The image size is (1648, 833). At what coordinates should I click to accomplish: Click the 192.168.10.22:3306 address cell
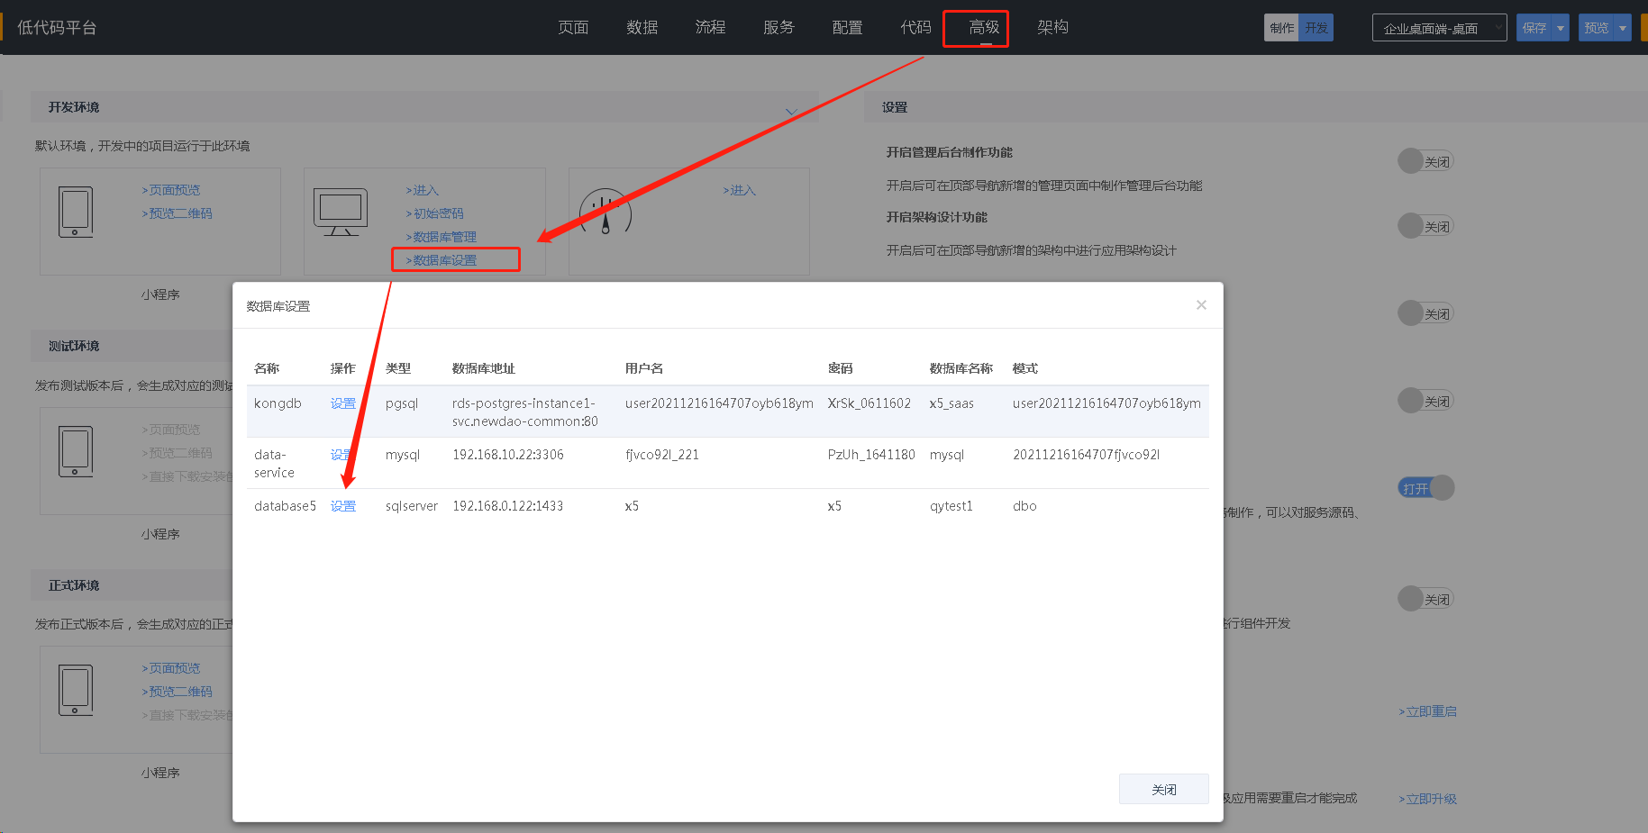pyautogui.click(x=508, y=455)
